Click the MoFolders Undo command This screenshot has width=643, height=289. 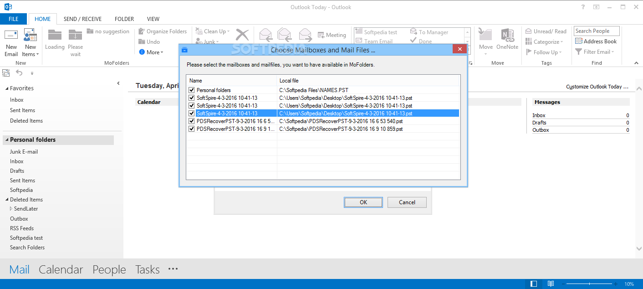point(149,42)
